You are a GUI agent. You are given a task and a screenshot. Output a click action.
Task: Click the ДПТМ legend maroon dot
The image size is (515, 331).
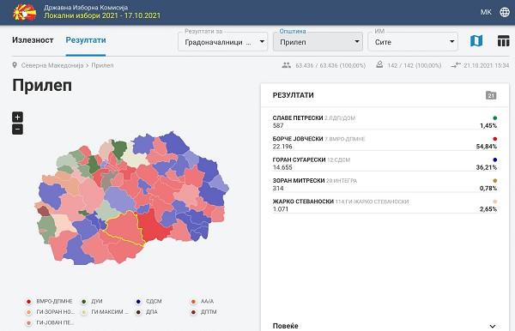click(x=193, y=312)
